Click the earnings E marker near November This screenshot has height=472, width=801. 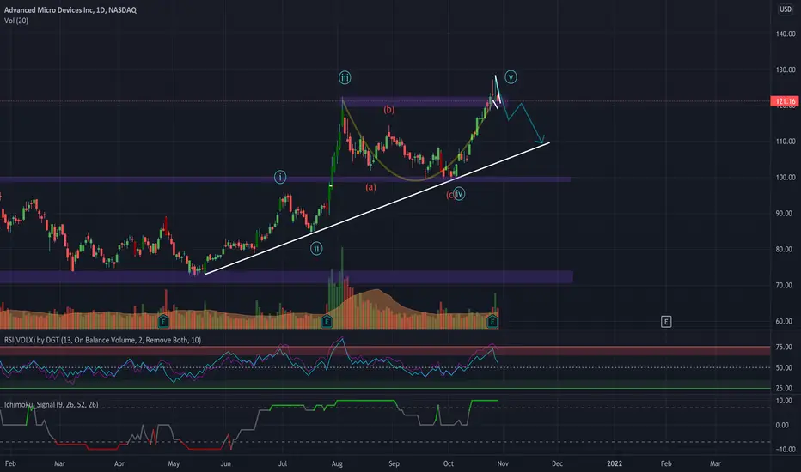point(492,322)
